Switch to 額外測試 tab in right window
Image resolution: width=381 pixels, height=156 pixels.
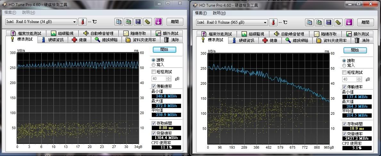coord(358,34)
